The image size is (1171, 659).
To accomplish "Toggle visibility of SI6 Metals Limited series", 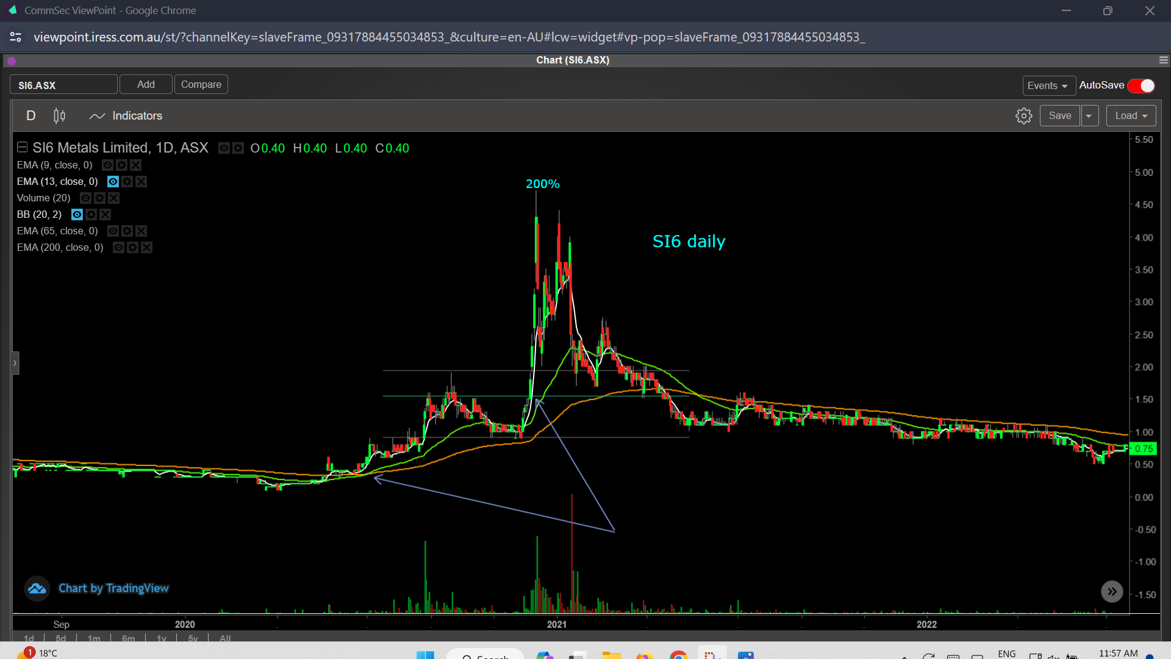I will [x=224, y=148].
